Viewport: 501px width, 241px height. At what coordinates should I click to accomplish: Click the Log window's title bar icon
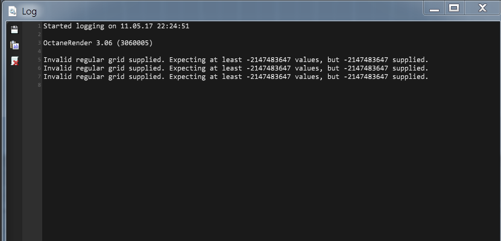[12, 10]
